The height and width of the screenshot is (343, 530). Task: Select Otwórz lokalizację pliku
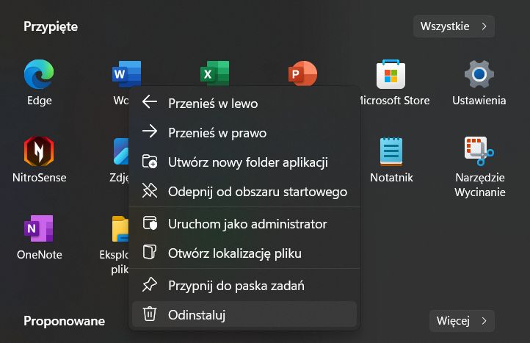(244, 253)
